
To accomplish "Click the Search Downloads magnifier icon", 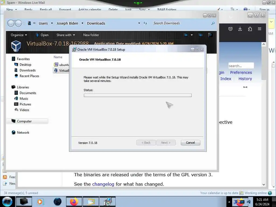I will pyautogui.click(x=213, y=23).
